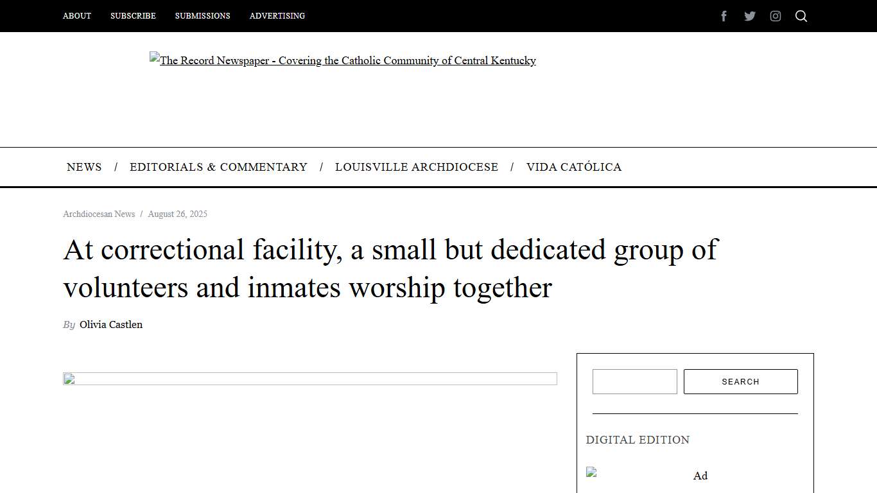The image size is (877, 493).
Task: Click inside the sidebar search field
Action: (x=634, y=381)
